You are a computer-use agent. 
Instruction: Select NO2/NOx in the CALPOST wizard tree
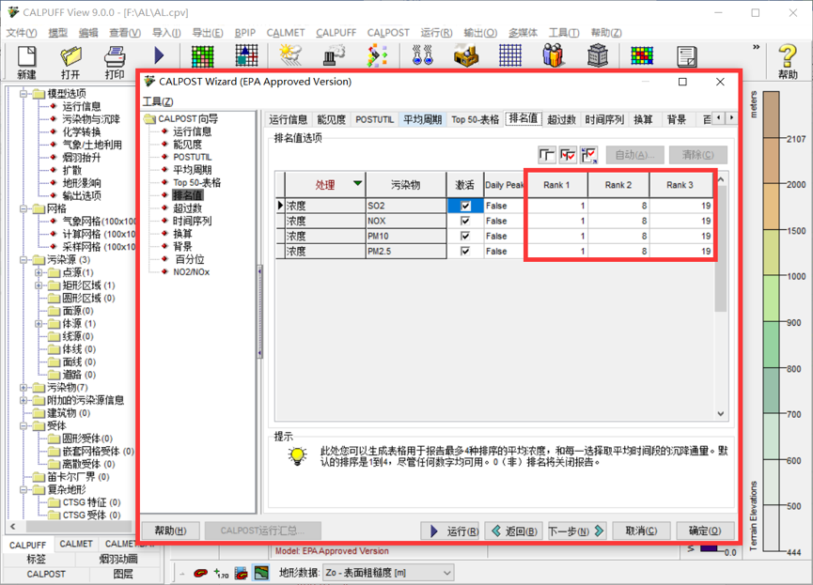192,272
